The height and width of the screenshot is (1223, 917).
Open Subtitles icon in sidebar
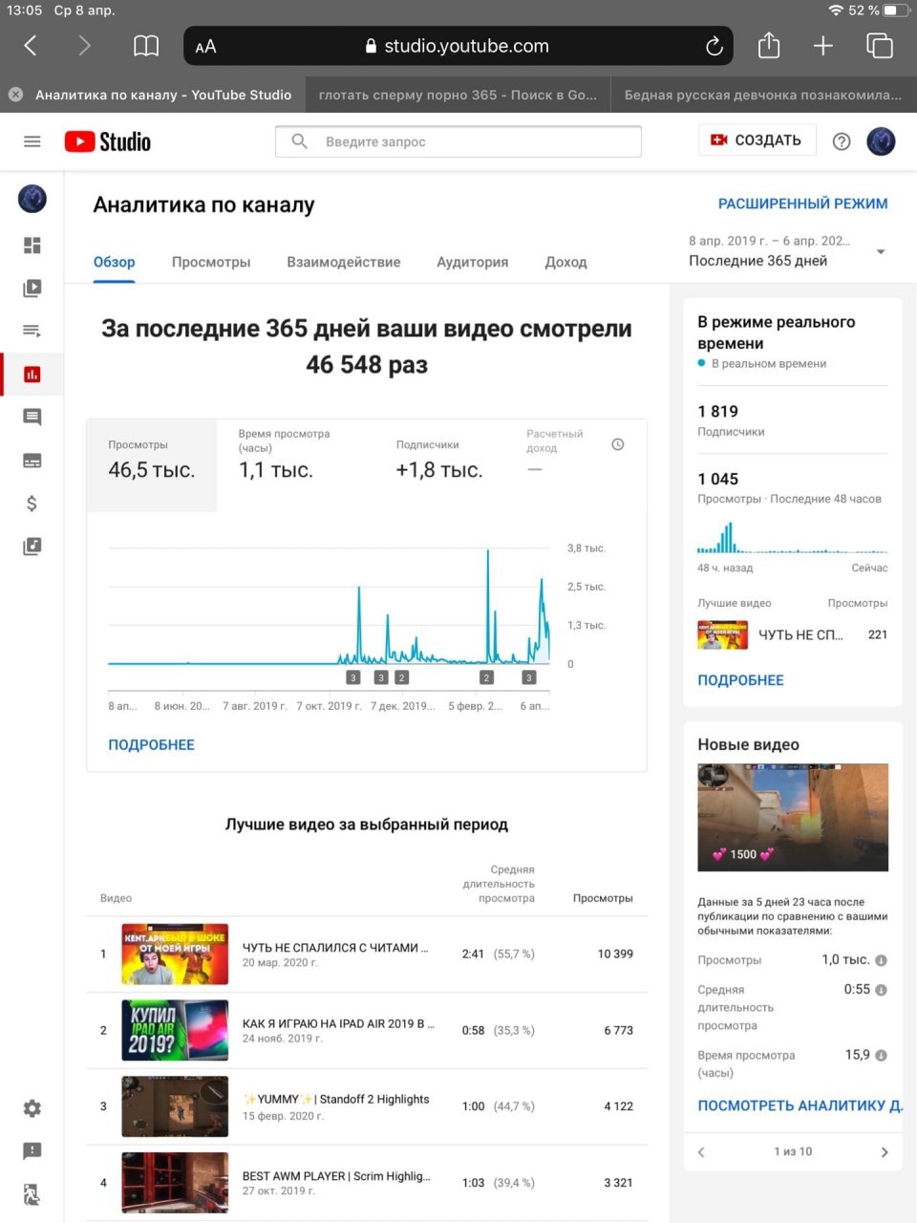tap(32, 461)
